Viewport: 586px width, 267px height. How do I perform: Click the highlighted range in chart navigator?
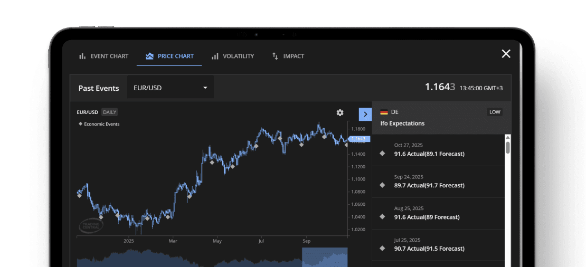tap(325, 257)
